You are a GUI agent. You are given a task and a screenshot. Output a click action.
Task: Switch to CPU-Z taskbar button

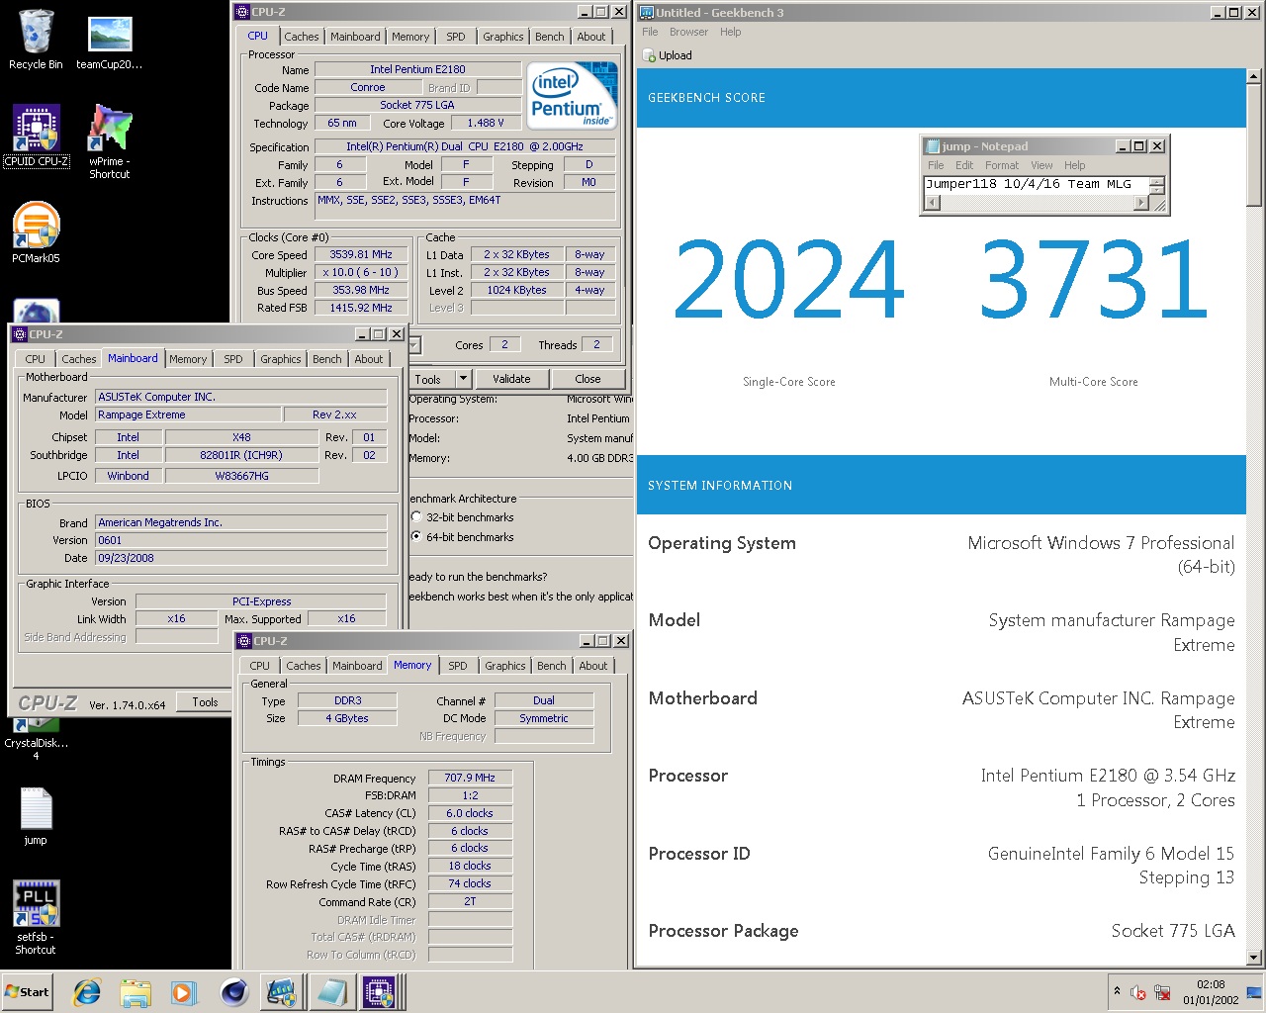point(379,991)
